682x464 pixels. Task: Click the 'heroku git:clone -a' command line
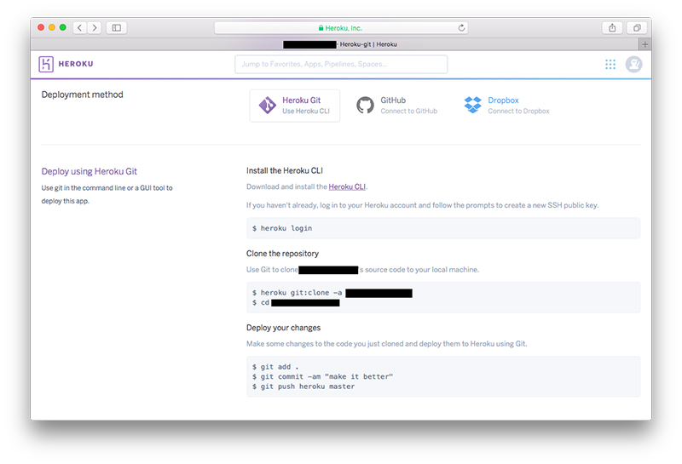point(332,293)
